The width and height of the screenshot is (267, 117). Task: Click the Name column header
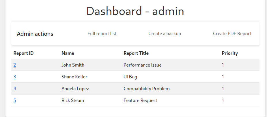(x=68, y=53)
